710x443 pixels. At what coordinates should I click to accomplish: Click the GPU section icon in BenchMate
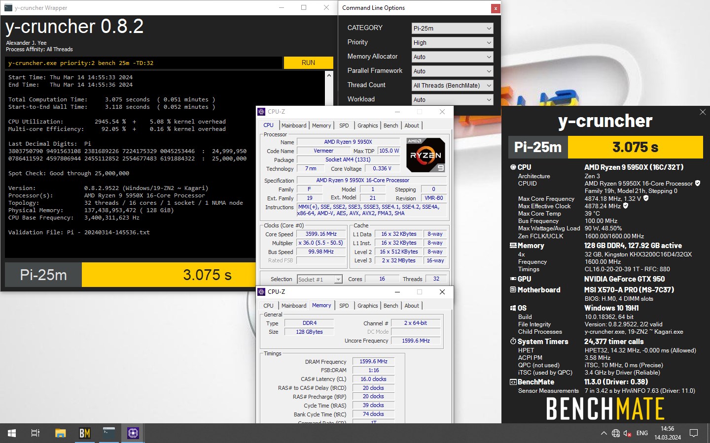click(x=513, y=279)
